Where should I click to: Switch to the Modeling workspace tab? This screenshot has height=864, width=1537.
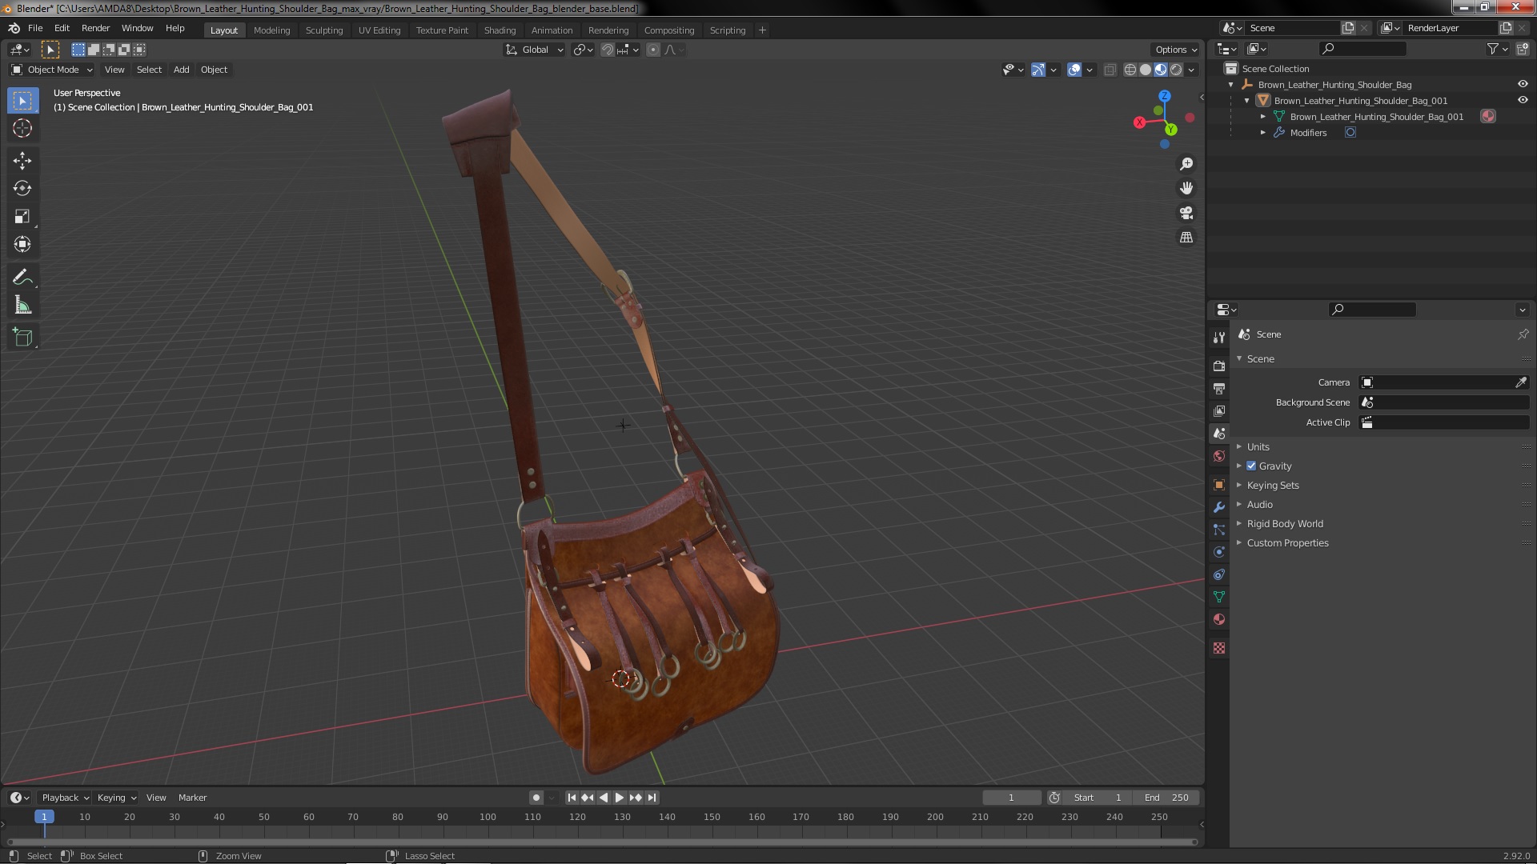271,30
